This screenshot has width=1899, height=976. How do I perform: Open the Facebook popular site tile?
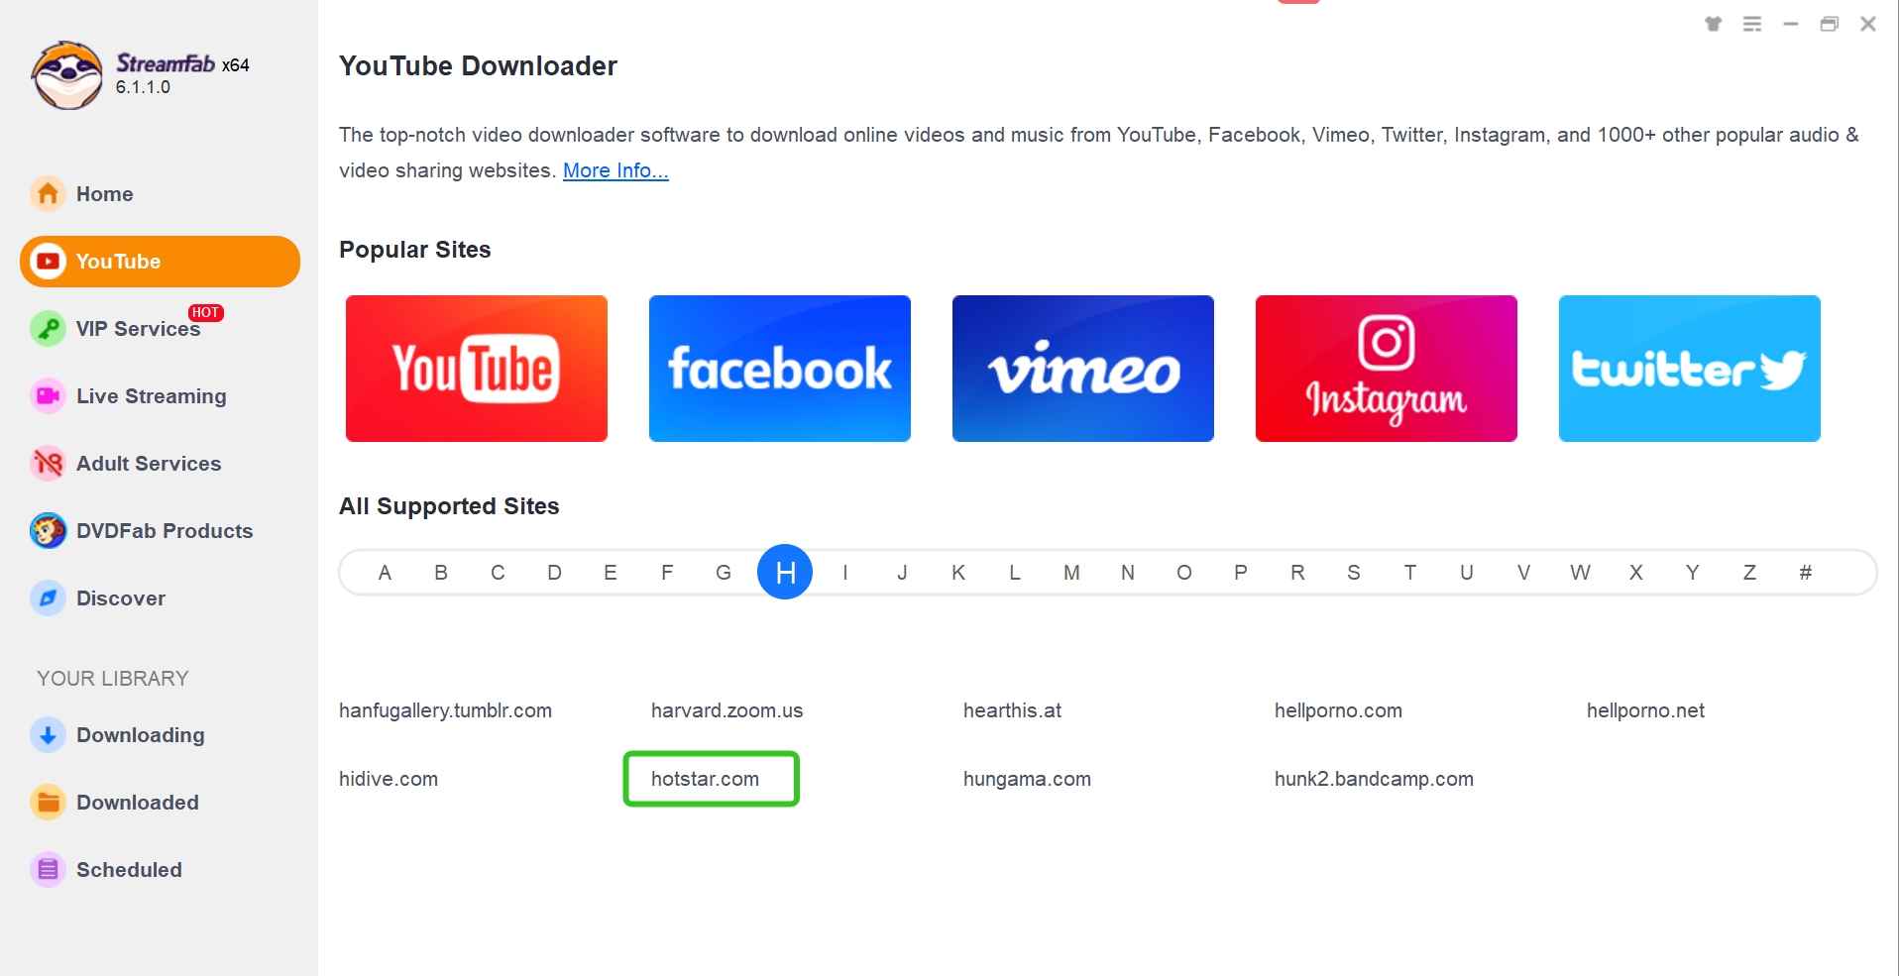pyautogui.click(x=780, y=369)
